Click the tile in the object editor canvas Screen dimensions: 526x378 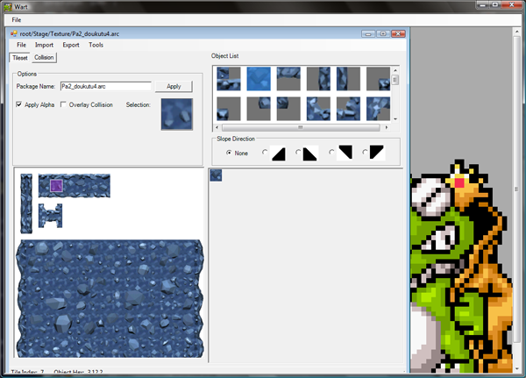click(216, 175)
